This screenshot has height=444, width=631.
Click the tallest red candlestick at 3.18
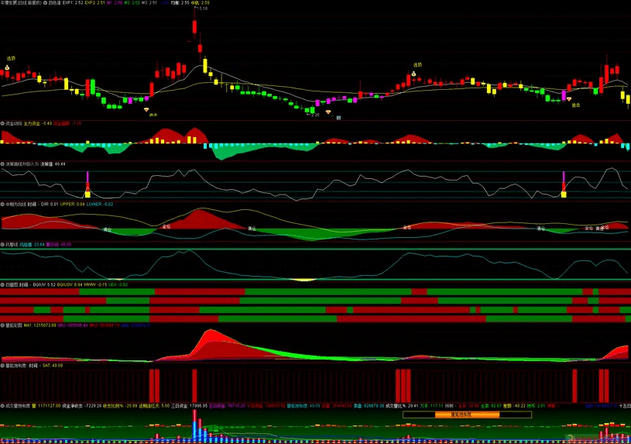(x=195, y=24)
